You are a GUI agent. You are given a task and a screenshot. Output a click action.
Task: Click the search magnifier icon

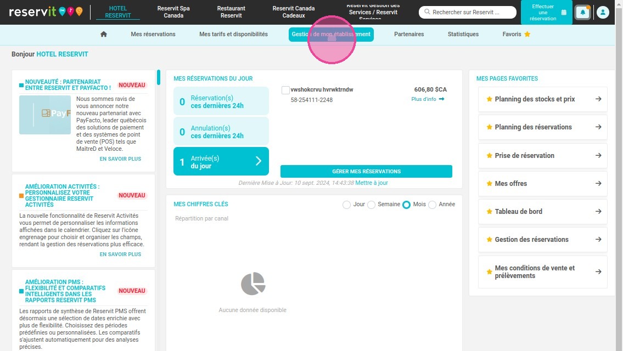(427, 12)
